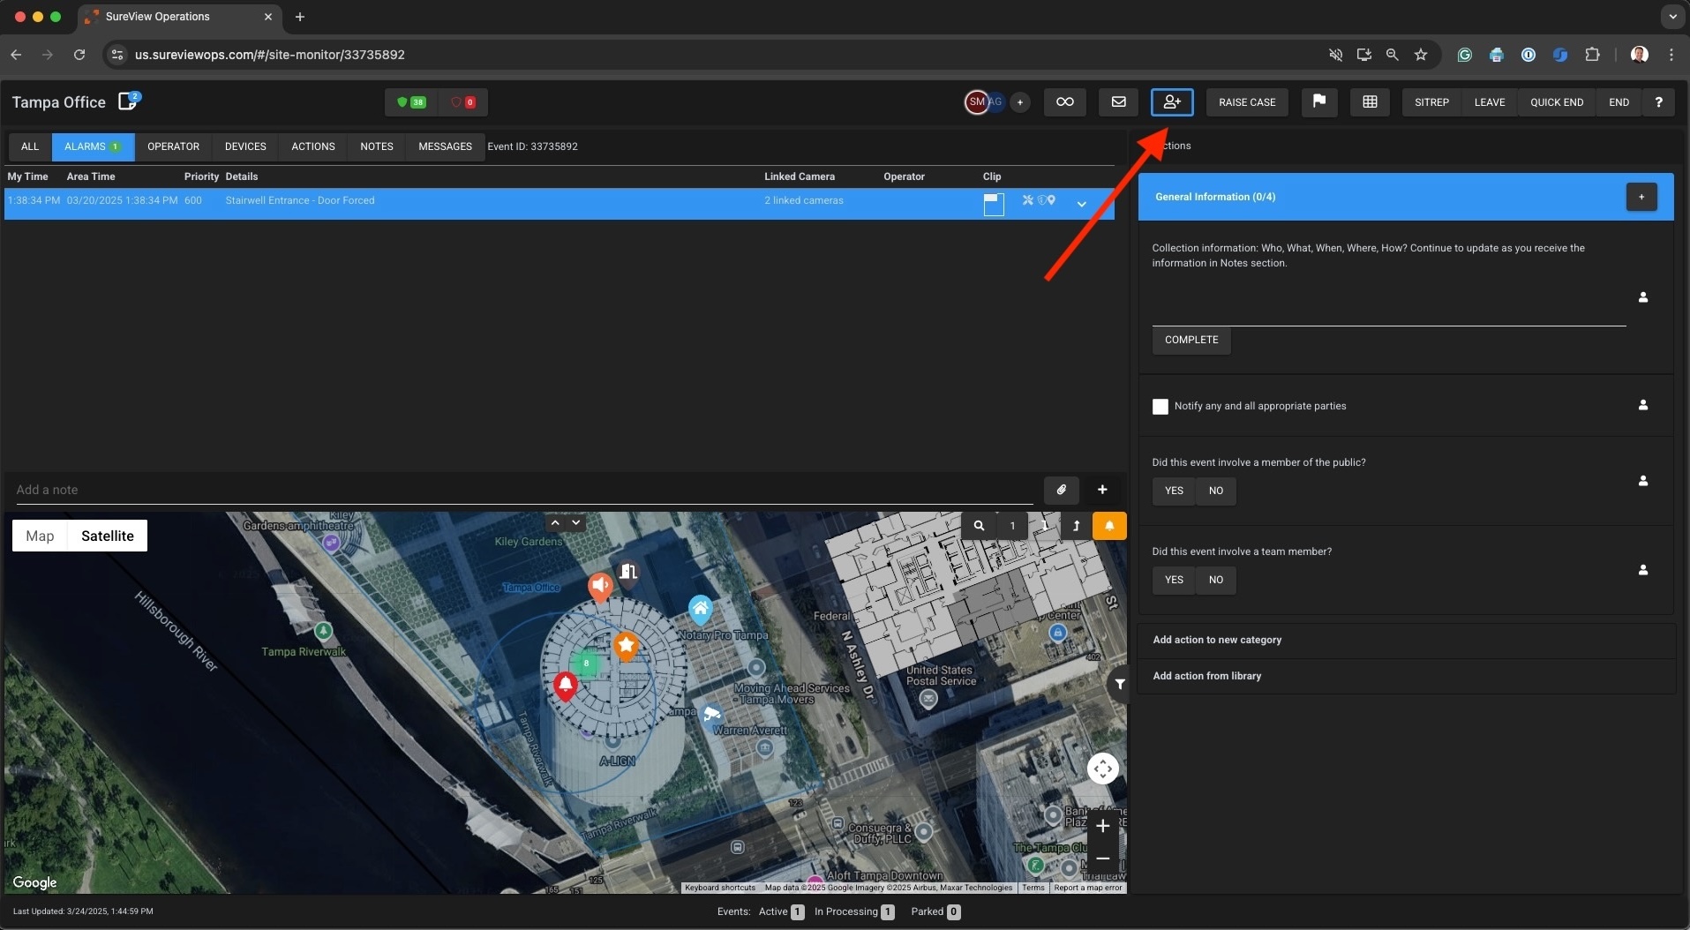Click the flag icon button
The width and height of the screenshot is (1690, 930).
coord(1318,102)
